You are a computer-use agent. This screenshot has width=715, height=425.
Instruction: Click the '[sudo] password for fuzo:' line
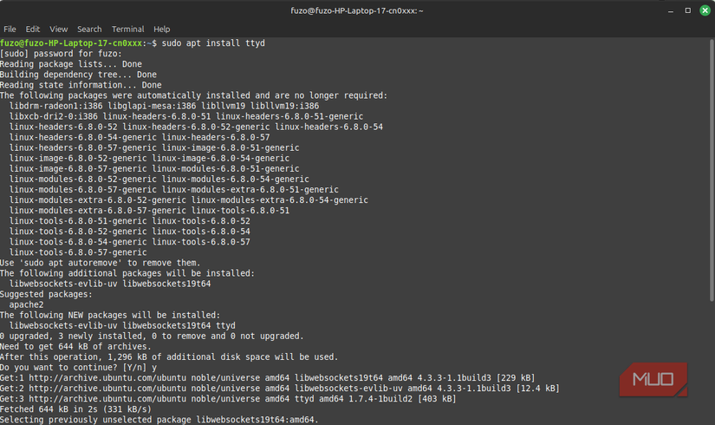[62, 54]
